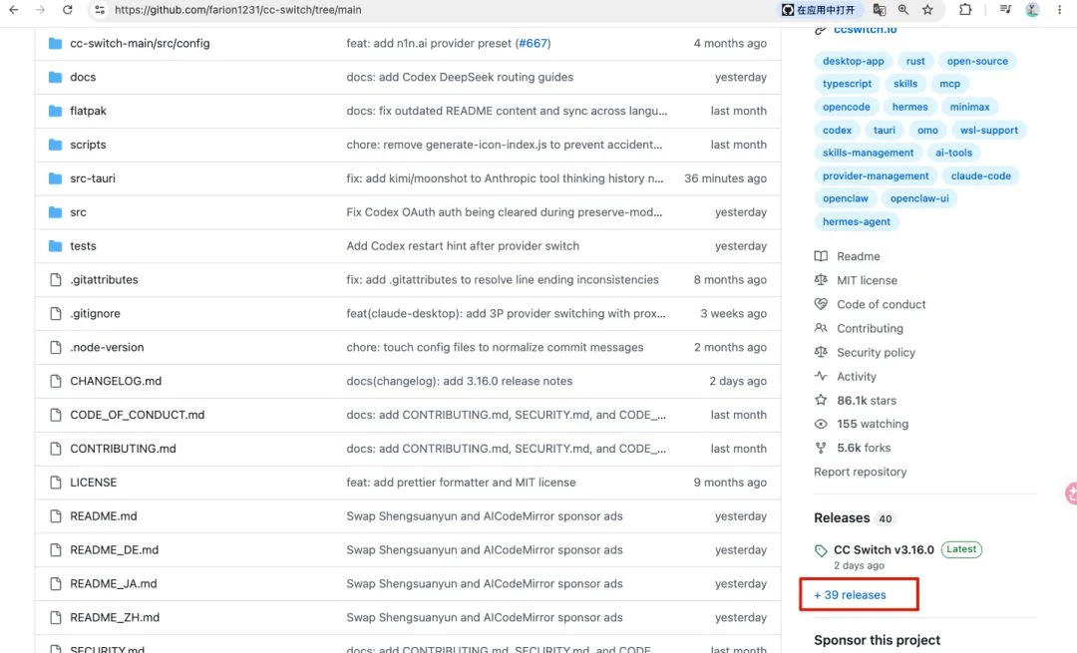Open README_JA.md file
This screenshot has width=1077, height=653.
click(x=114, y=583)
